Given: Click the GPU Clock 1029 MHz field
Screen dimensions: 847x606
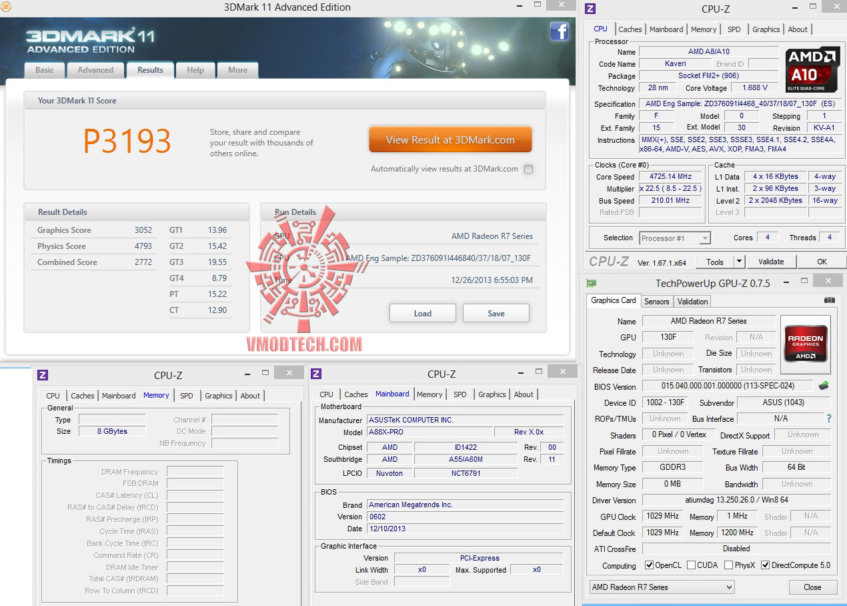Looking at the screenshot, I should point(663,517).
